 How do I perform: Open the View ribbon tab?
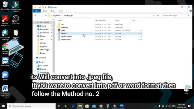[x=61, y=11]
